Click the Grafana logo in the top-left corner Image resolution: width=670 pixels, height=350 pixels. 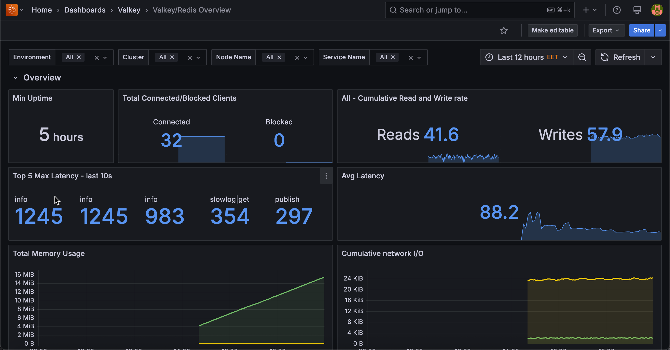click(x=11, y=10)
